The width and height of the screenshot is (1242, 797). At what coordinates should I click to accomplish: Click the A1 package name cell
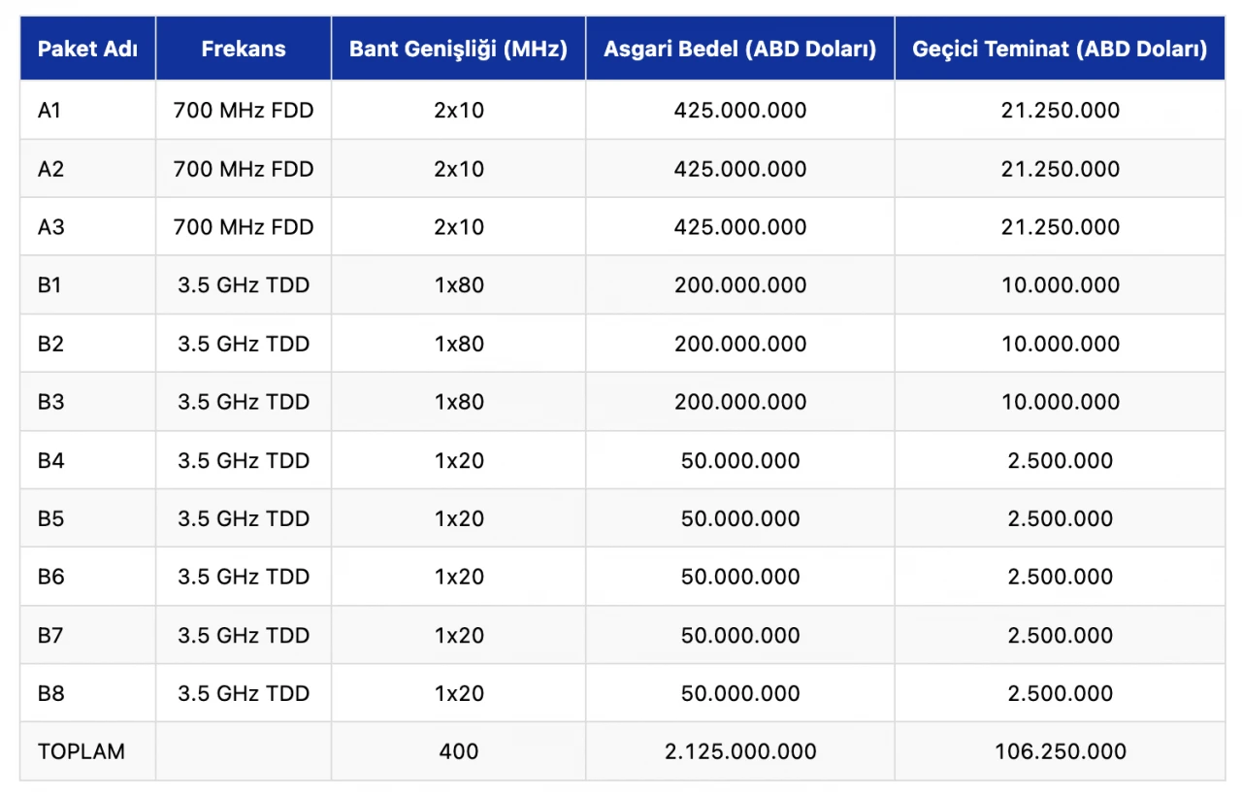click(49, 111)
